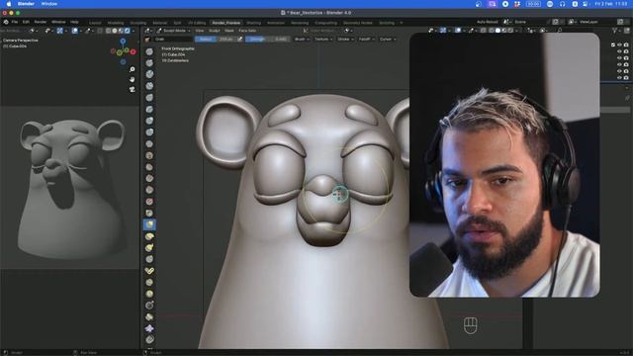This screenshot has height=356, width=633.
Task: Open the Stroke dropdown
Action: (345, 40)
